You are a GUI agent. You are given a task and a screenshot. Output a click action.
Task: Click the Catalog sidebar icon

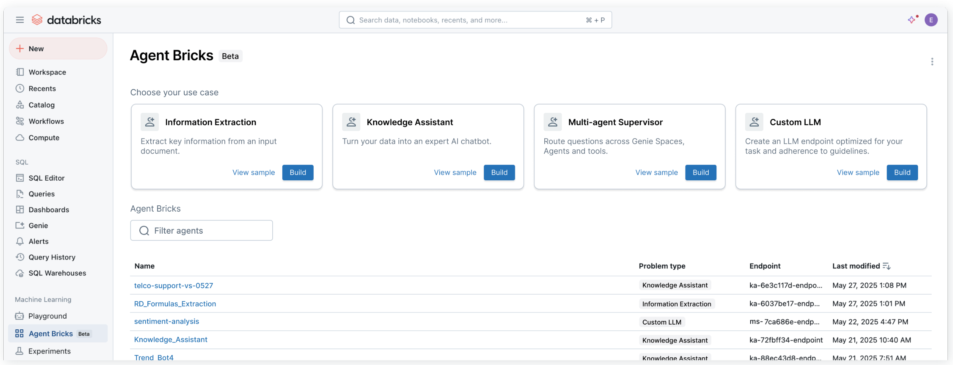20,104
